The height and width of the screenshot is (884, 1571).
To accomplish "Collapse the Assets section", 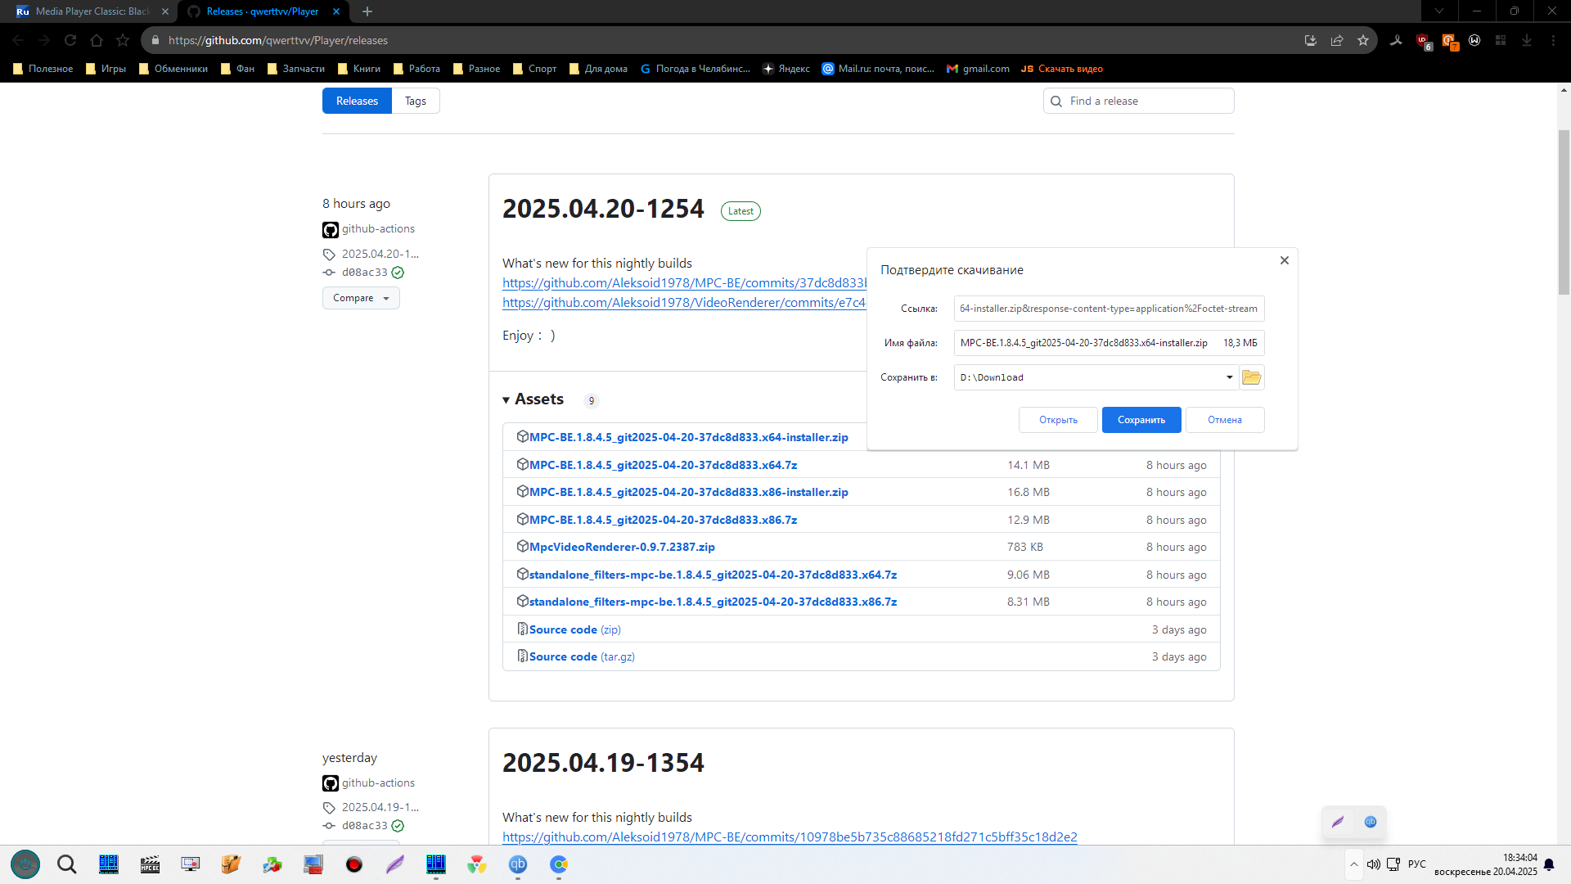I will click(533, 399).
